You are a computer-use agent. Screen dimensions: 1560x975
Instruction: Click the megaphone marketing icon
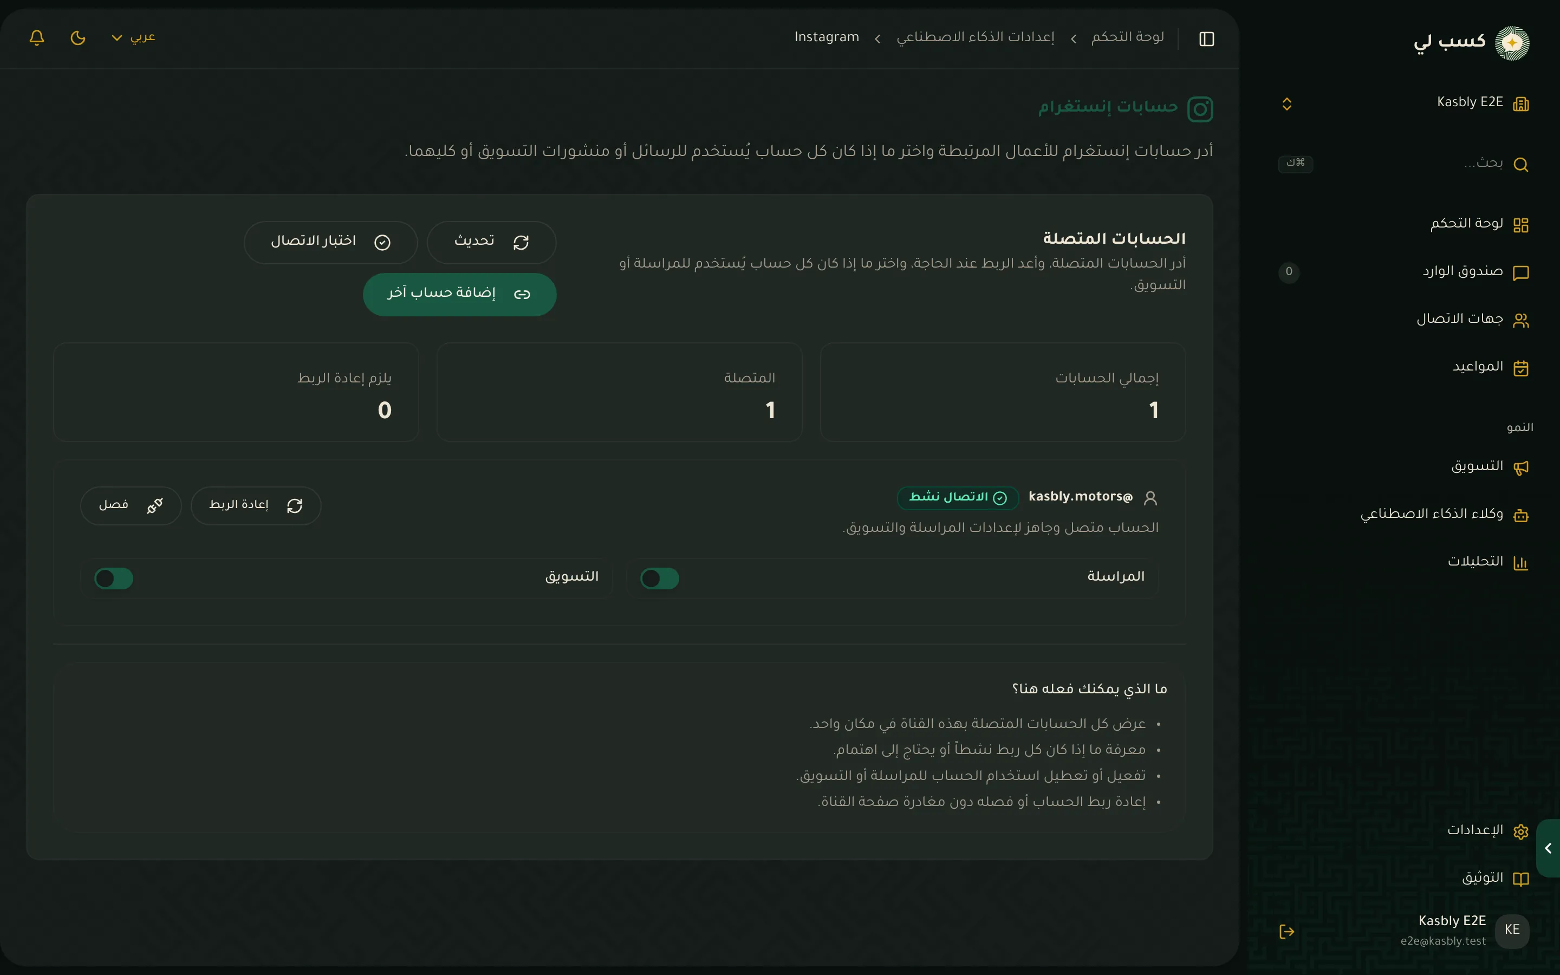pyautogui.click(x=1520, y=467)
